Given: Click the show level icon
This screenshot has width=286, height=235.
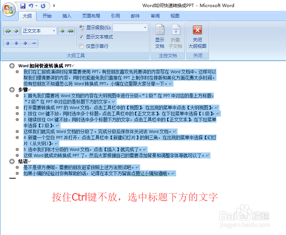Looking at the screenshot, I should coord(82,28).
